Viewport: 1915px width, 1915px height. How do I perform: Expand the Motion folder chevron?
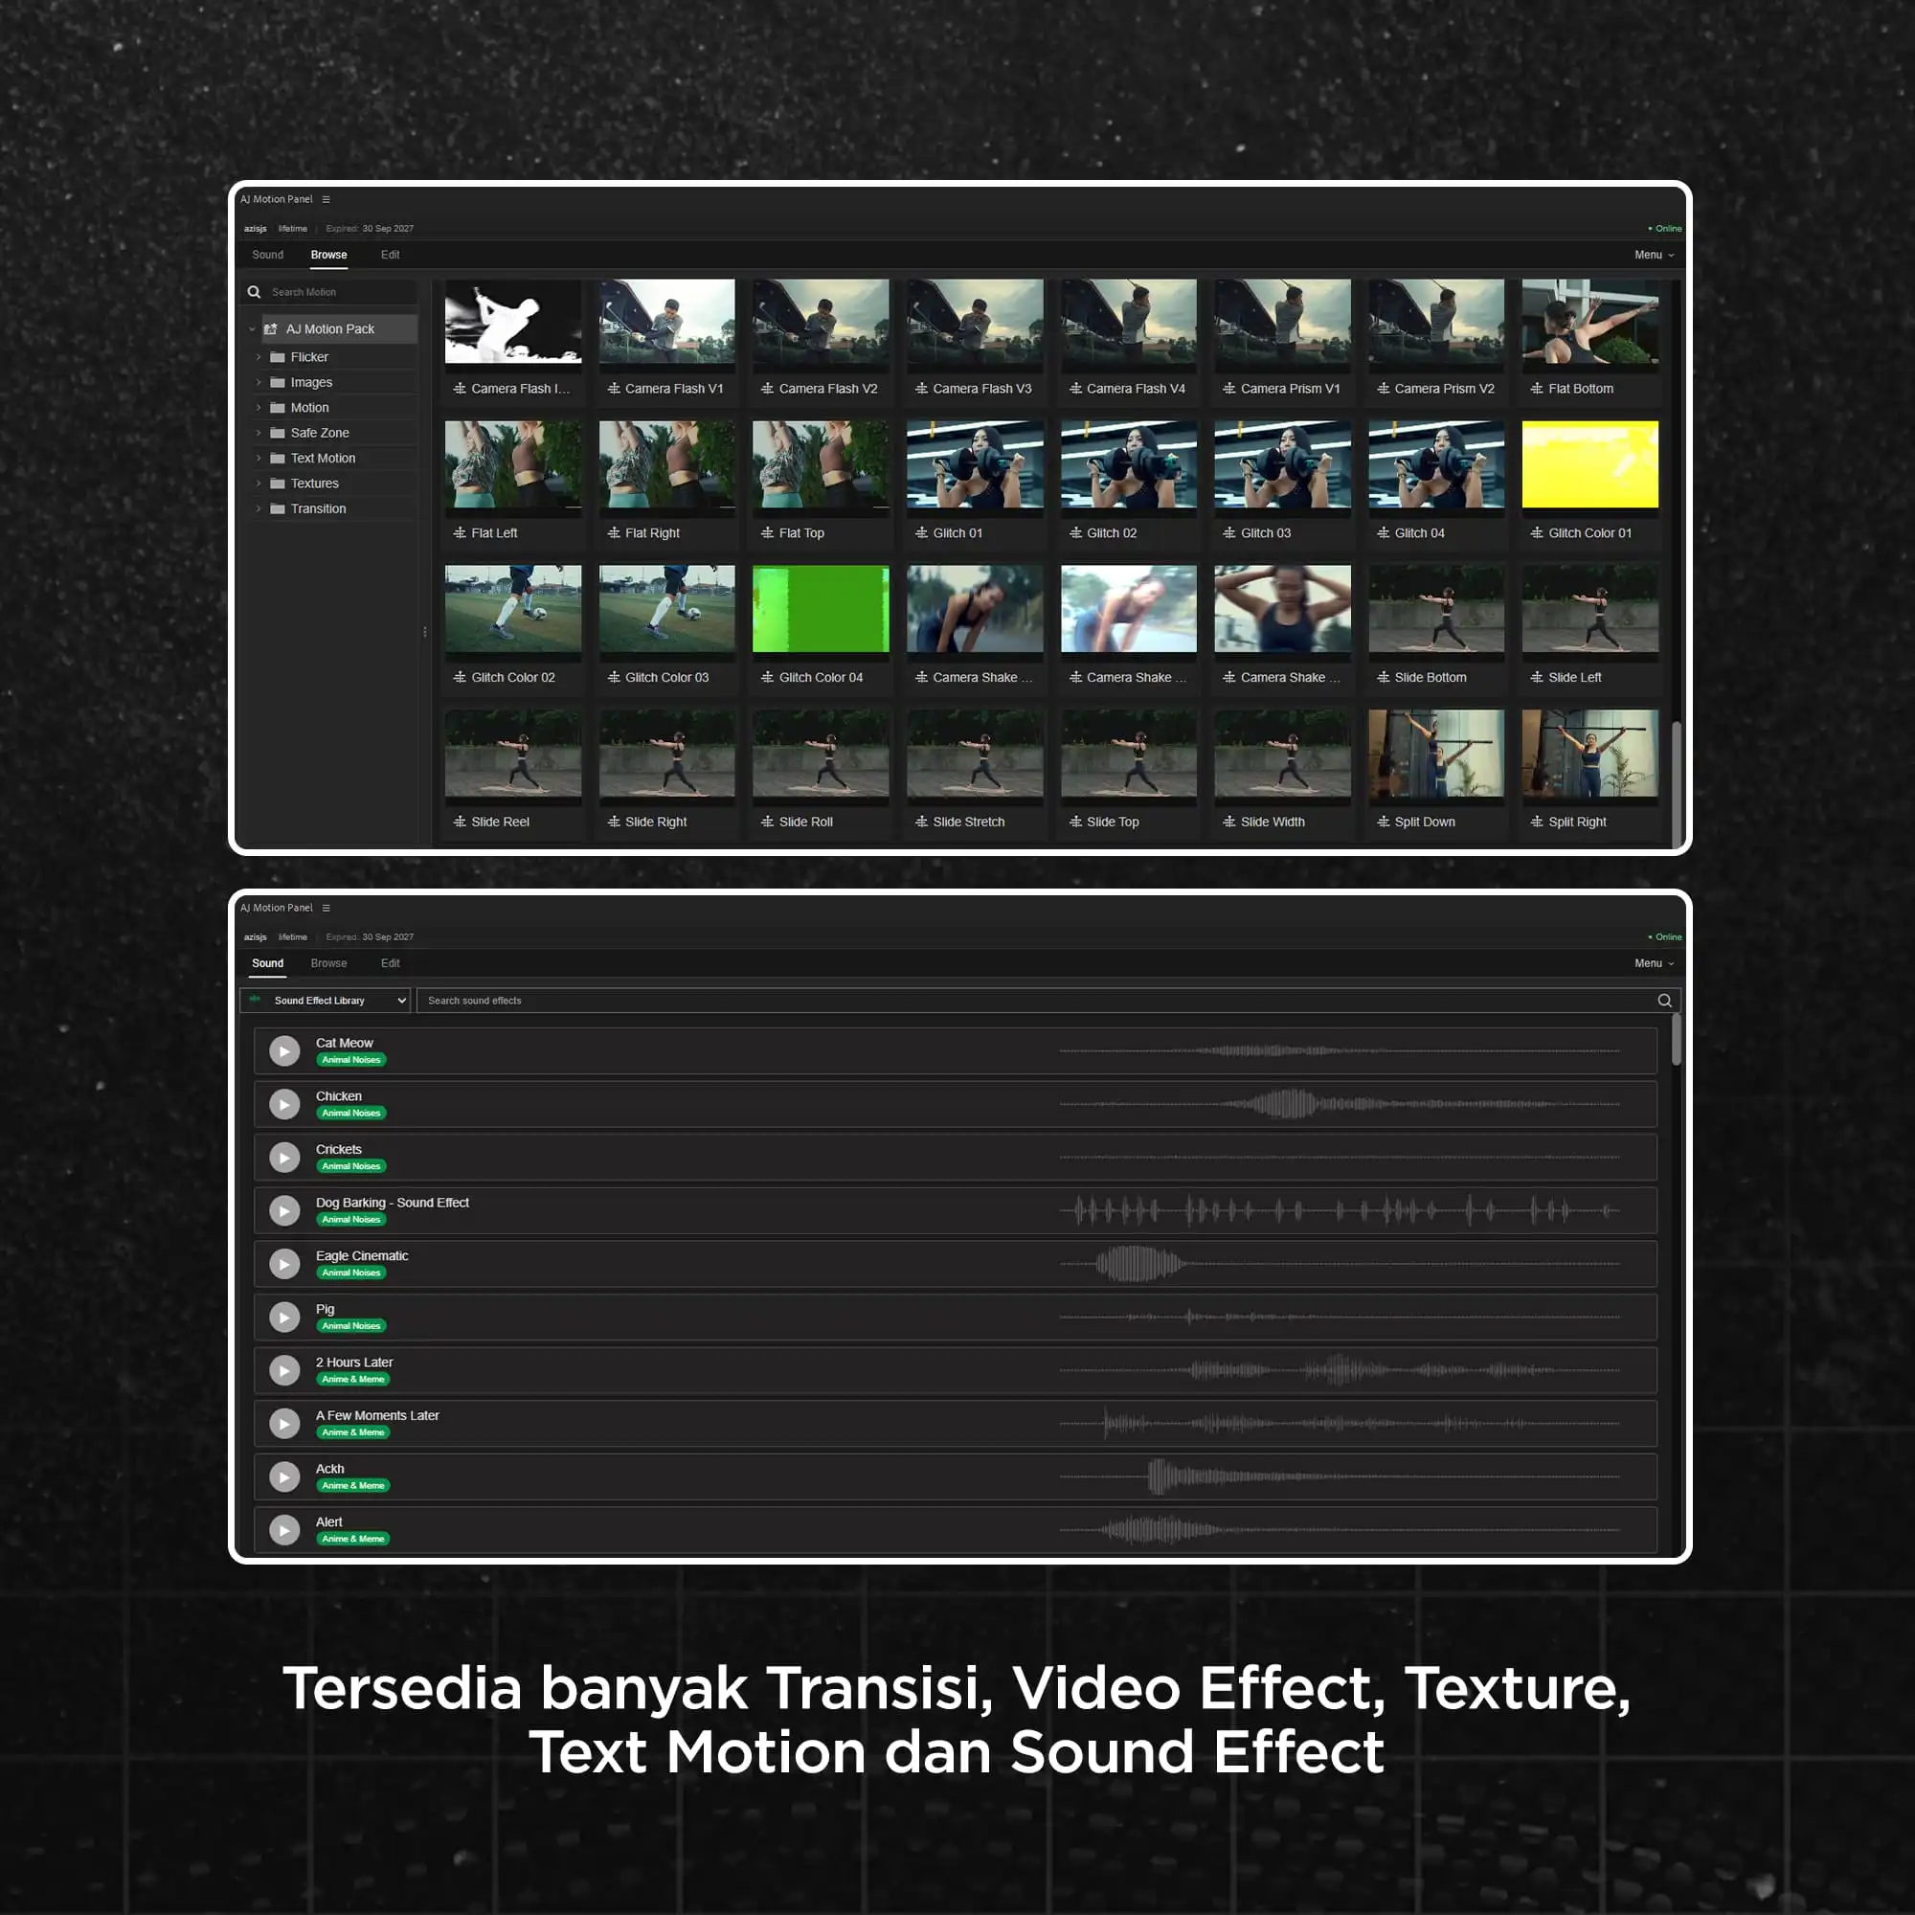coord(259,407)
